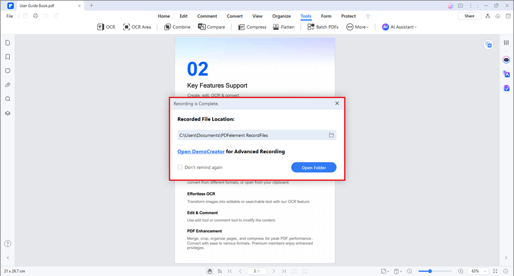Open the View tab

click(x=258, y=16)
